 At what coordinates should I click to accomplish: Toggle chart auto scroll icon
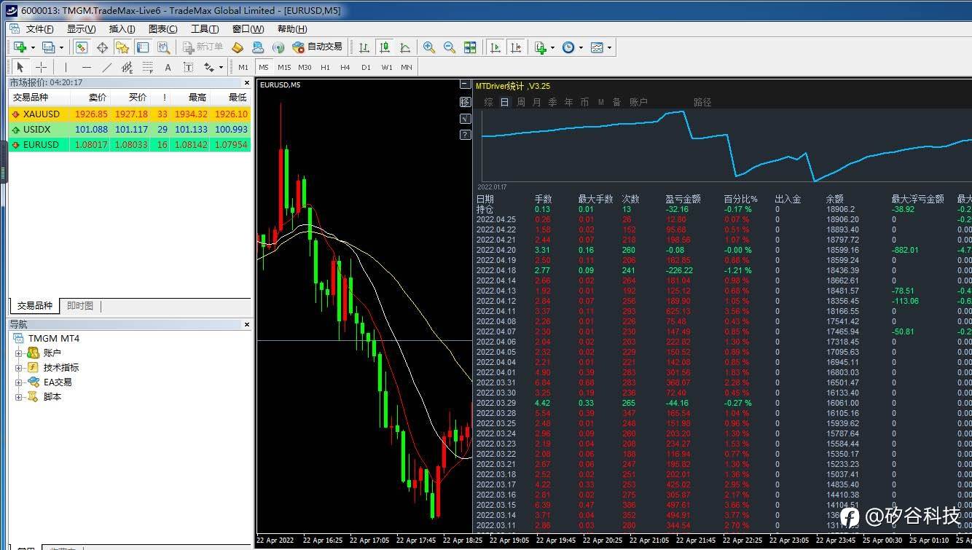(495, 47)
